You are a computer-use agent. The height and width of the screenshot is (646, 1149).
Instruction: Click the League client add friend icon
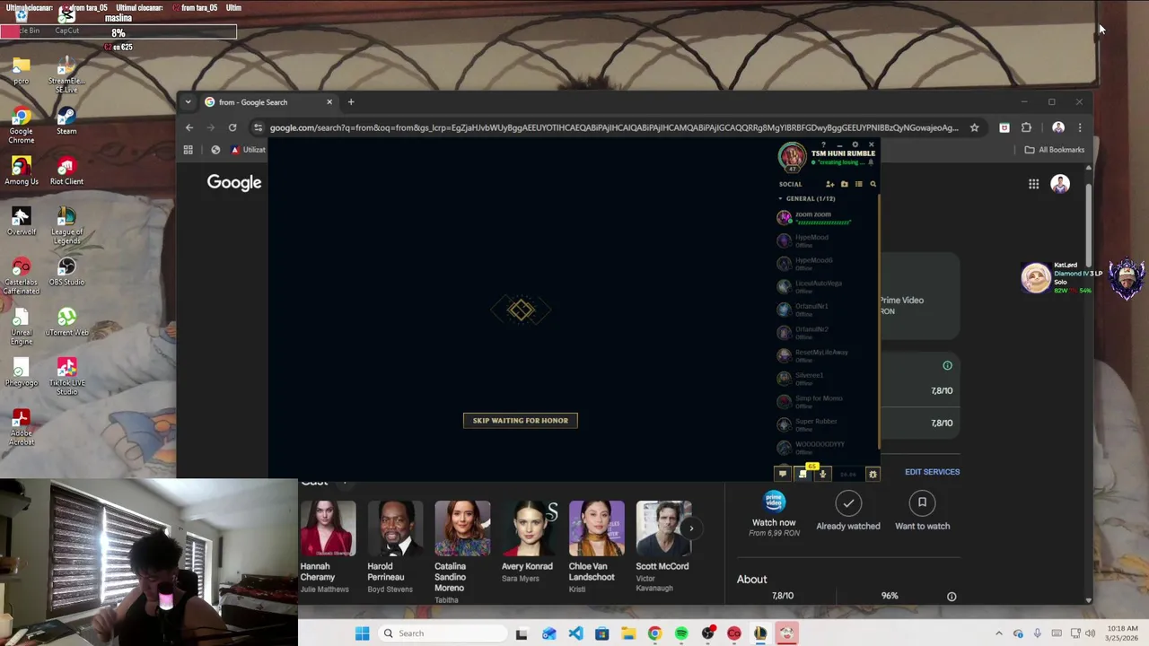coord(829,184)
